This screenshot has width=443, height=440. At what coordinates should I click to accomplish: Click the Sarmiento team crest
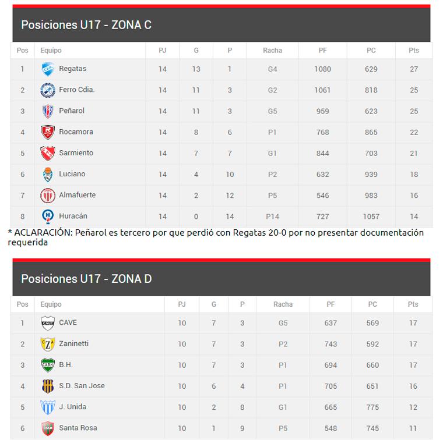48,153
